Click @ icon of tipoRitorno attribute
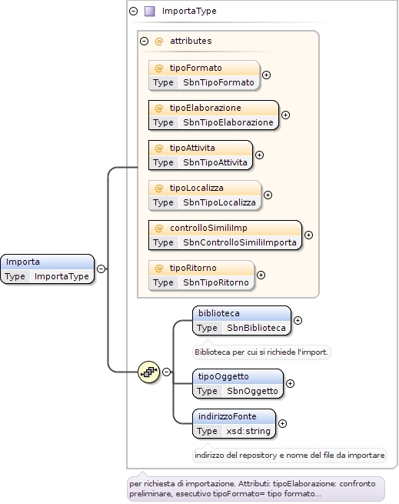The height and width of the screenshot is (504, 399). click(159, 268)
